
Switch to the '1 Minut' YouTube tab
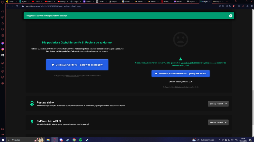click(x=37, y=2)
